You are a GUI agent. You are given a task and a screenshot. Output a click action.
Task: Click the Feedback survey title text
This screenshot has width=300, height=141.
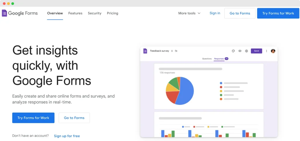pos(159,51)
